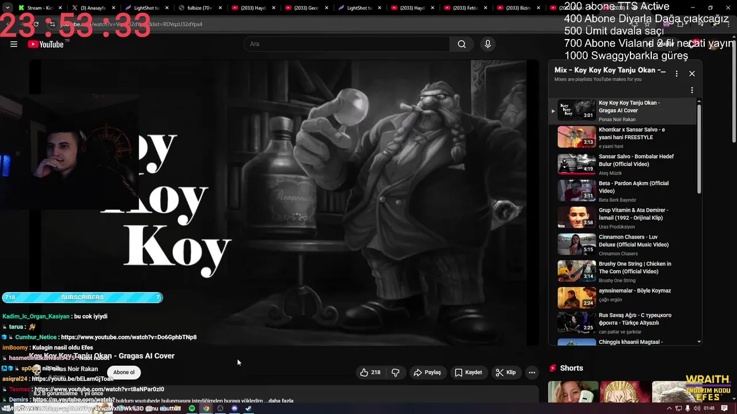Like the video showing 218 likes
Image resolution: width=737 pixels, height=414 pixels.
(370, 373)
